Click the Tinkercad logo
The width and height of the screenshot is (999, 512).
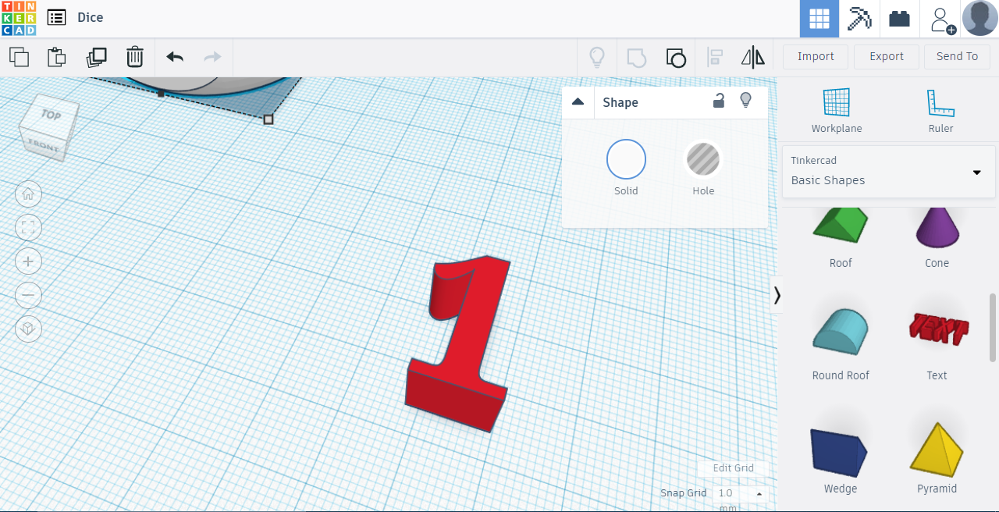[19, 18]
